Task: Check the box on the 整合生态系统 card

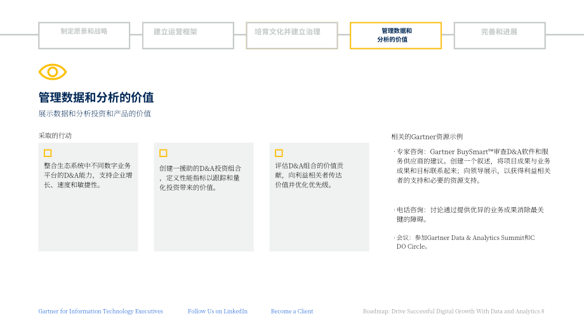Action: [x=48, y=153]
